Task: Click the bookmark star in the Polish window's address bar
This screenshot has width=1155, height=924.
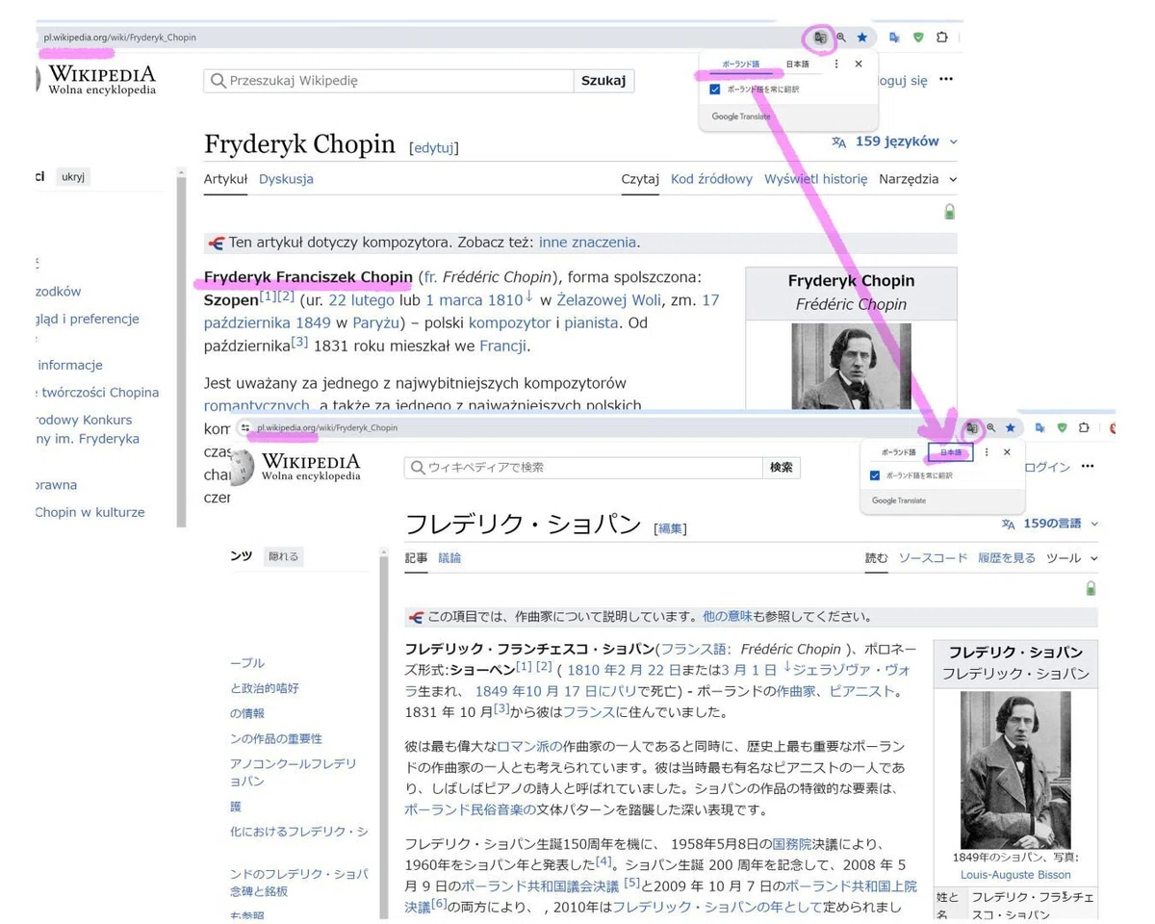Action: 862,38
